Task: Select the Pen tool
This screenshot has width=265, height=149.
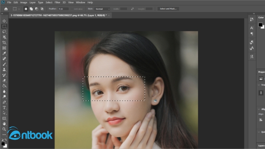Action: pos(4,102)
